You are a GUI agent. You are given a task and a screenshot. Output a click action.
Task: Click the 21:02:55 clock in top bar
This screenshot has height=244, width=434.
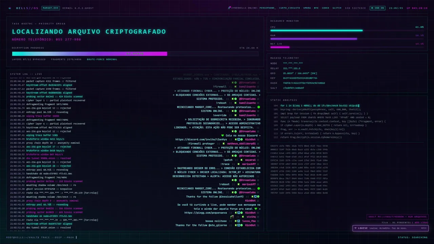(x=396, y=8)
